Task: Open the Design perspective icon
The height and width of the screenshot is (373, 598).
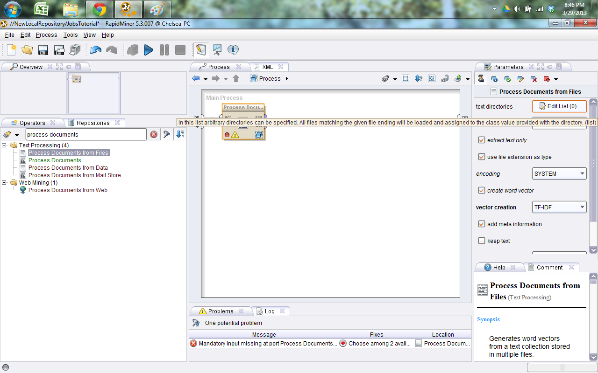Action: tap(200, 49)
